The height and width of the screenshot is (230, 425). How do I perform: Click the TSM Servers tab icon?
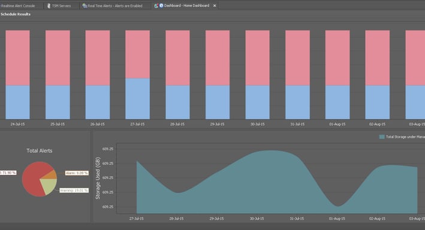click(x=49, y=5)
